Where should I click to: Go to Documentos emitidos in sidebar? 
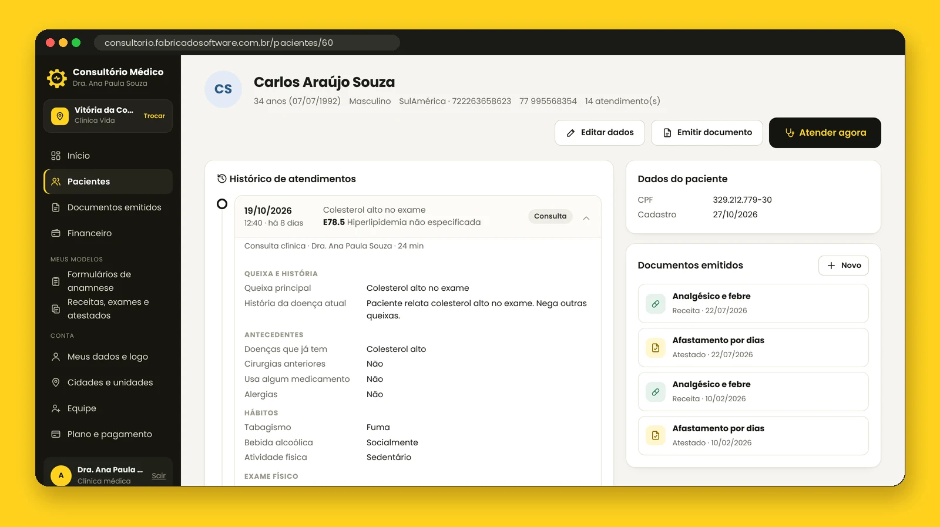(108, 207)
